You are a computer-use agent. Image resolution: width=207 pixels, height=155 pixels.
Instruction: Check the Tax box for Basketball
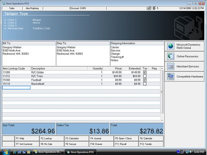(x=145, y=84)
